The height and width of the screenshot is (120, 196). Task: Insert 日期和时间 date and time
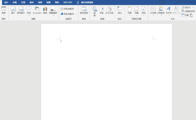188,11
